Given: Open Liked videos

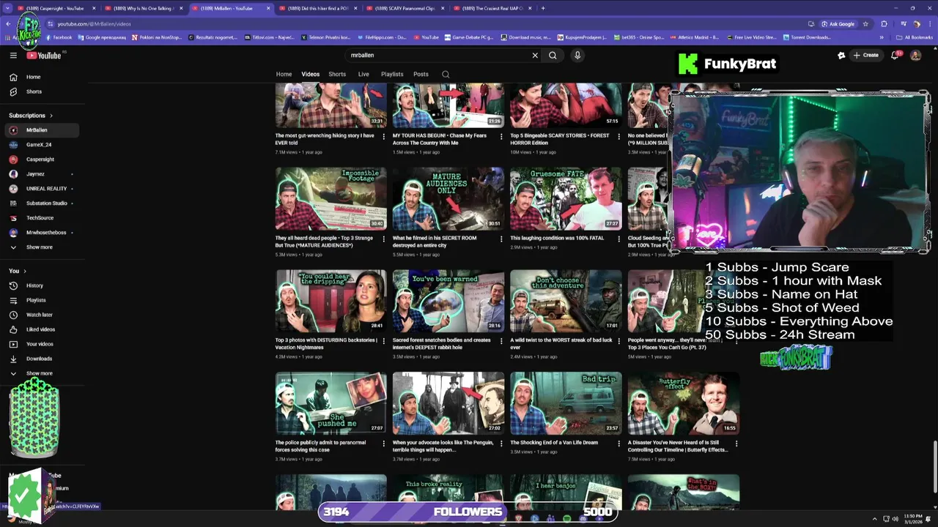Looking at the screenshot, I should pos(40,329).
